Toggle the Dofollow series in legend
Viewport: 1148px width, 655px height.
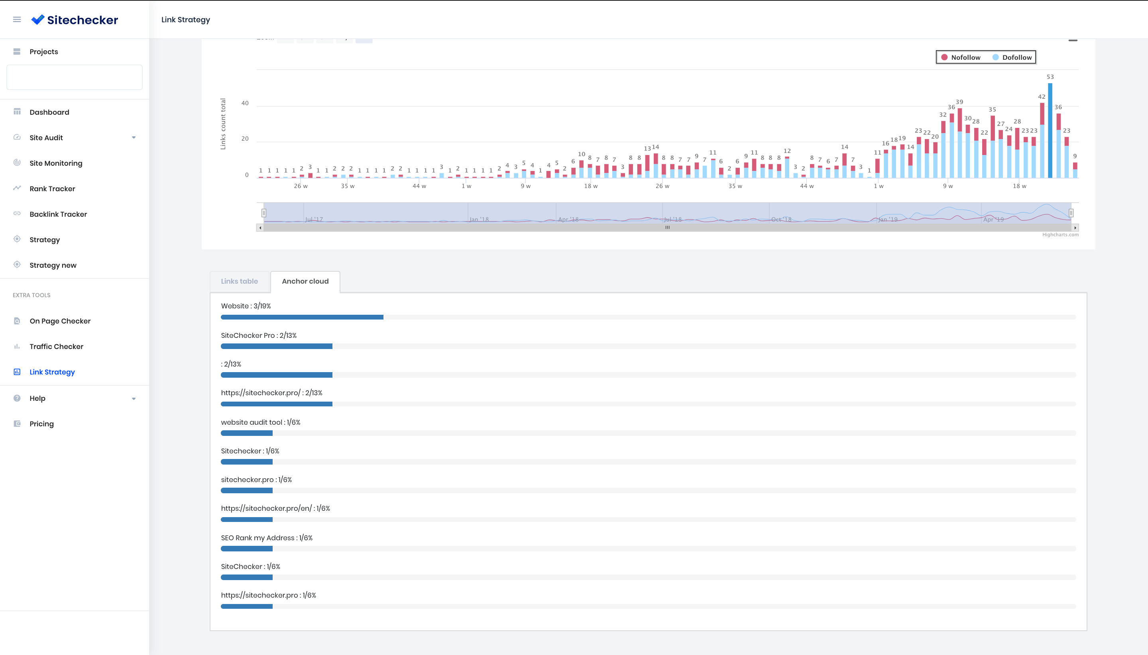(x=1012, y=57)
